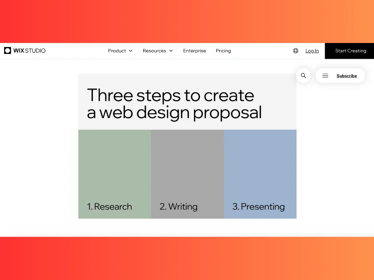Click the Start Creating button
The image size is (374, 280).
[x=350, y=51]
